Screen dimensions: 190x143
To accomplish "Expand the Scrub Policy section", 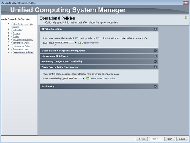I will coord(155,86).
